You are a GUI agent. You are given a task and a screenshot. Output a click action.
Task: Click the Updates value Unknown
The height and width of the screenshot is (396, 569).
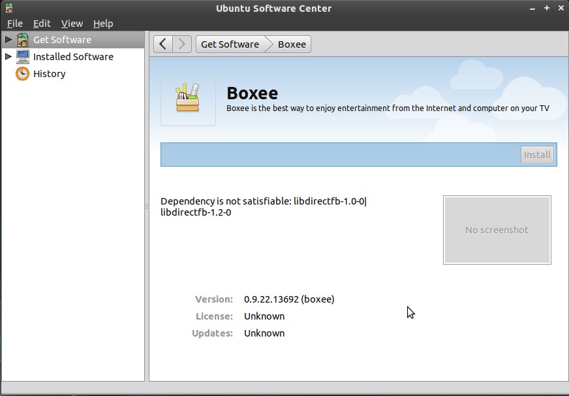264,333
